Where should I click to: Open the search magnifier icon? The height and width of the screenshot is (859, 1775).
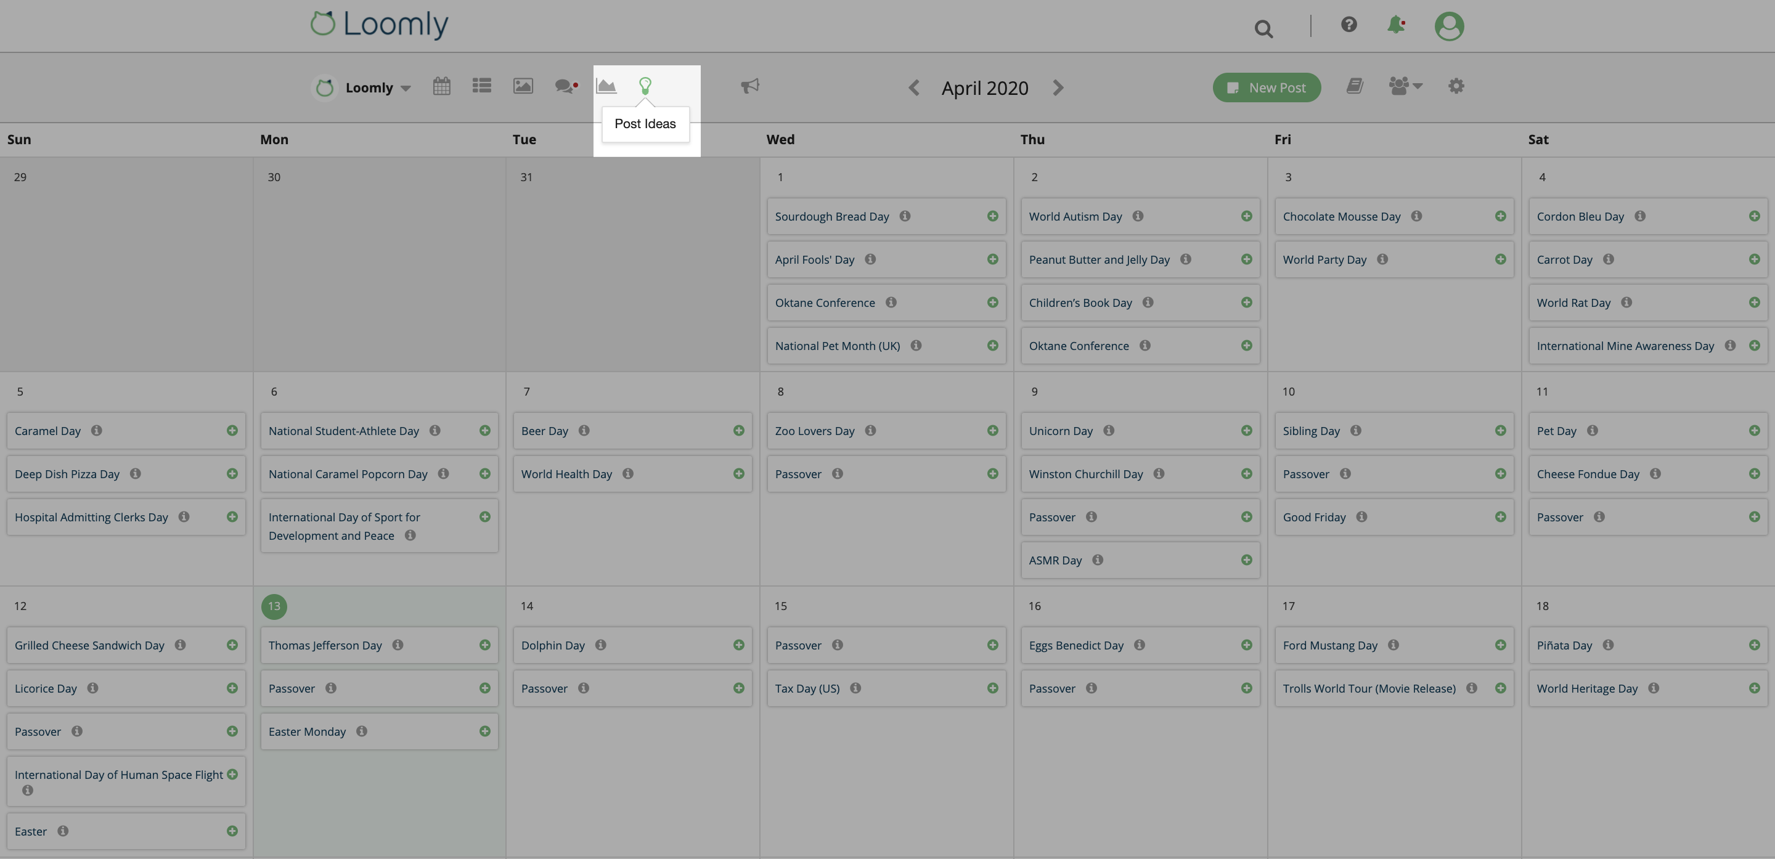1263,29
